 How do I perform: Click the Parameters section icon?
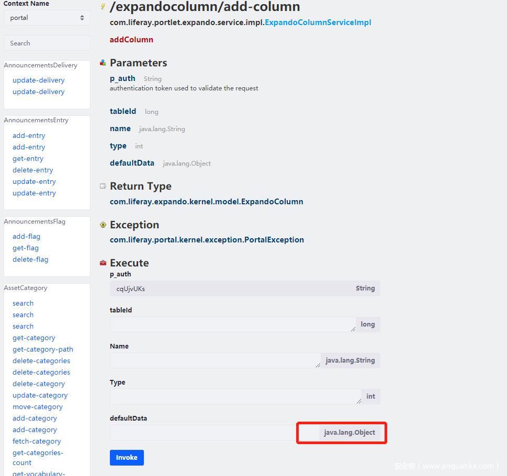103,63
